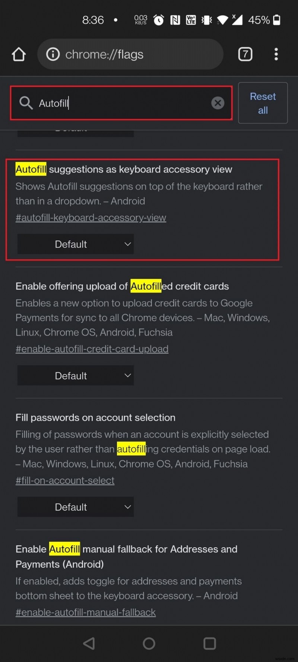Select the chrome://flags address bar

click(130, 54)
